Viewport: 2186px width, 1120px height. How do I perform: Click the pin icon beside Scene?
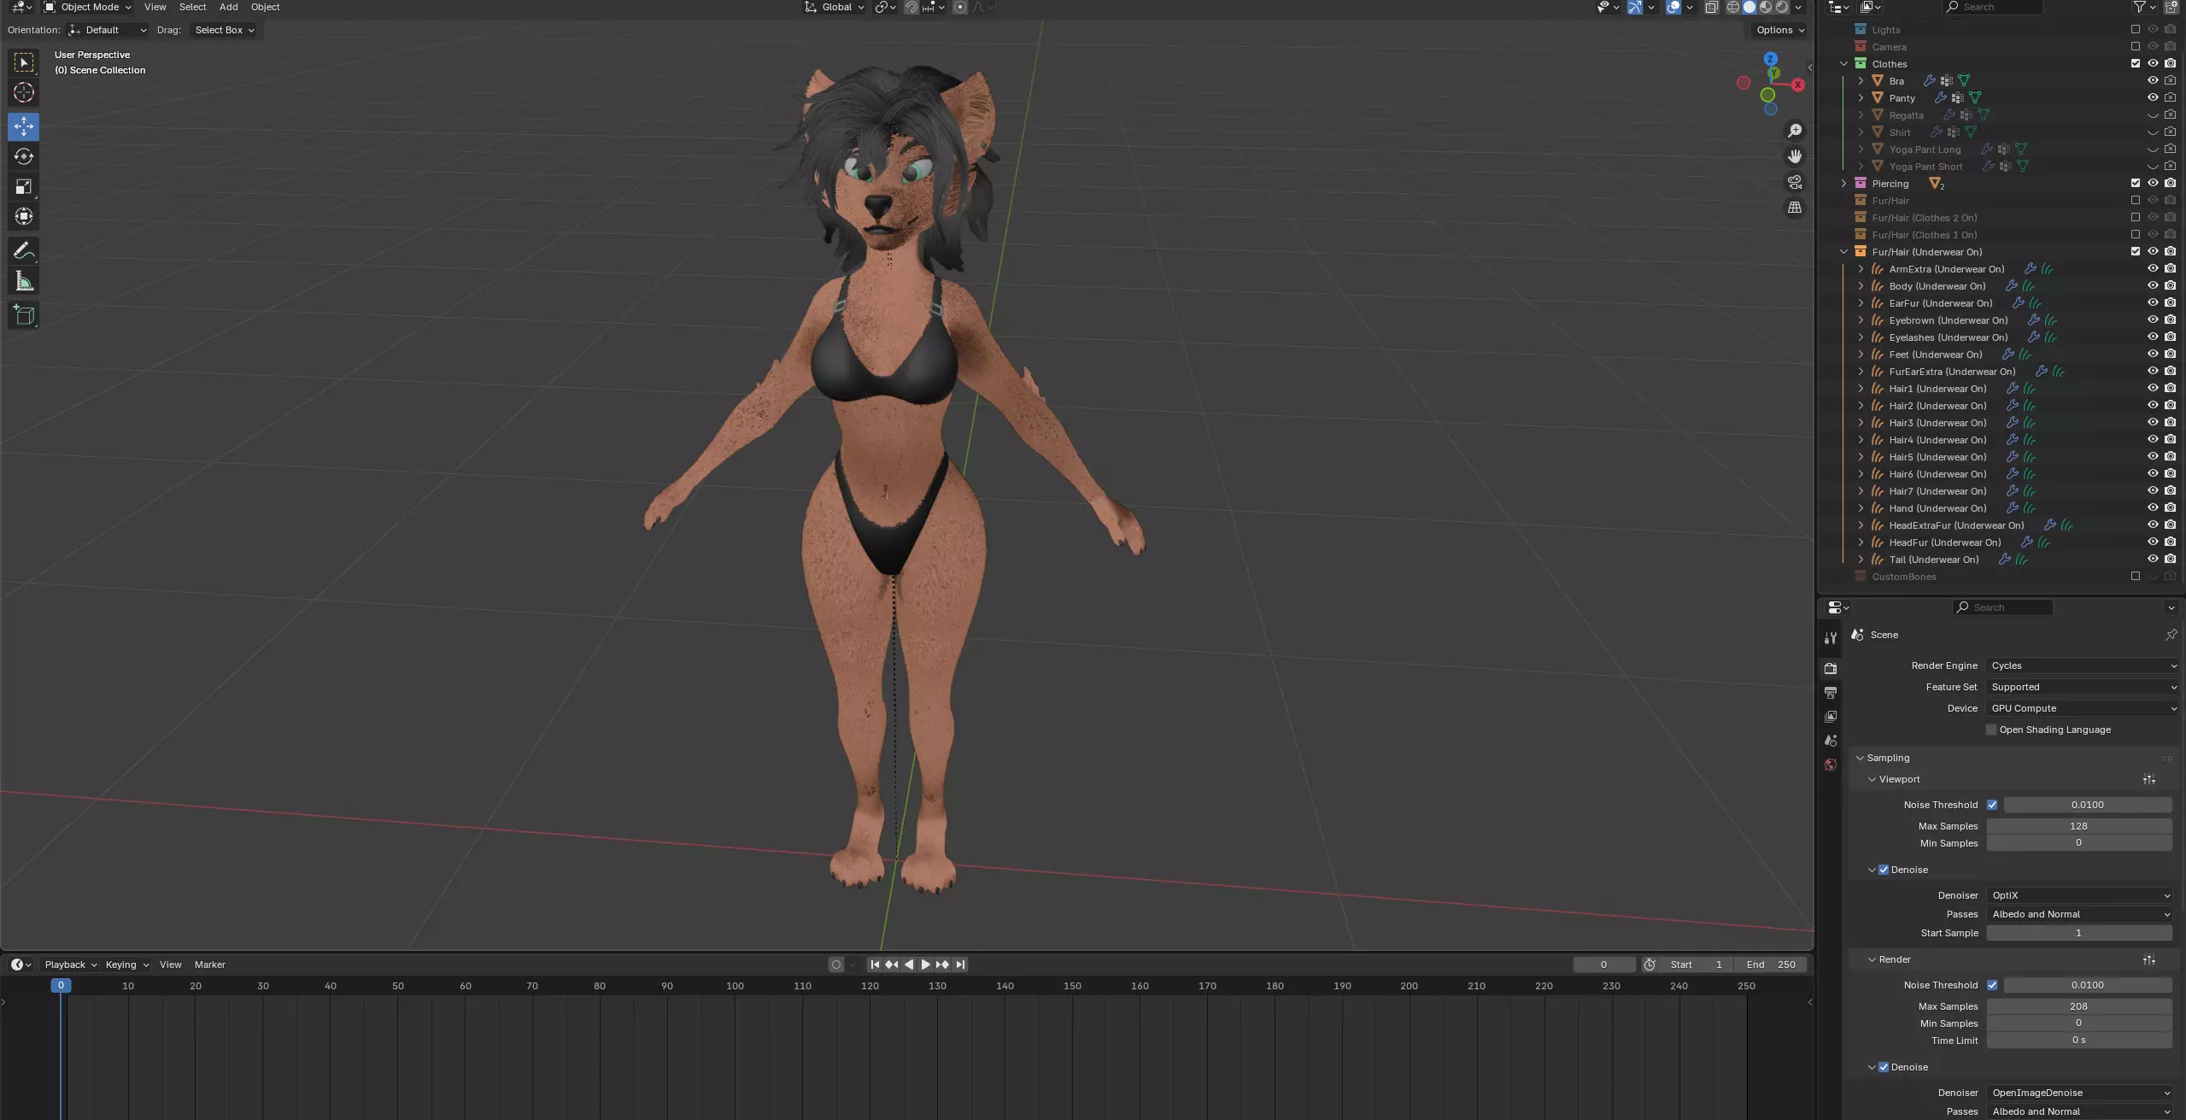pyautogui.click(x=2171, y=635)
